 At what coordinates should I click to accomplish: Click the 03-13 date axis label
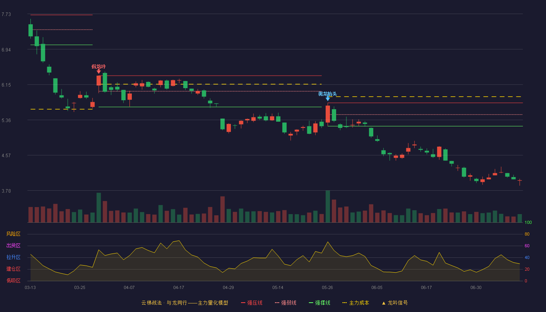(30, 287)
